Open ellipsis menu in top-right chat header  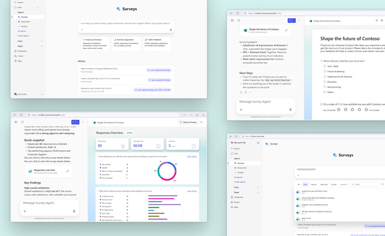point(299,21)
